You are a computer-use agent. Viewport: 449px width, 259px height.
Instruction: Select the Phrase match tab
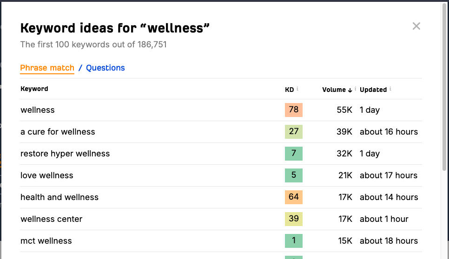(47, 68)
